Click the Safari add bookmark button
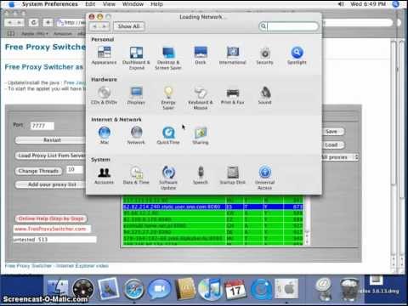This screenshot has width=408, height=306. (48, 22)
